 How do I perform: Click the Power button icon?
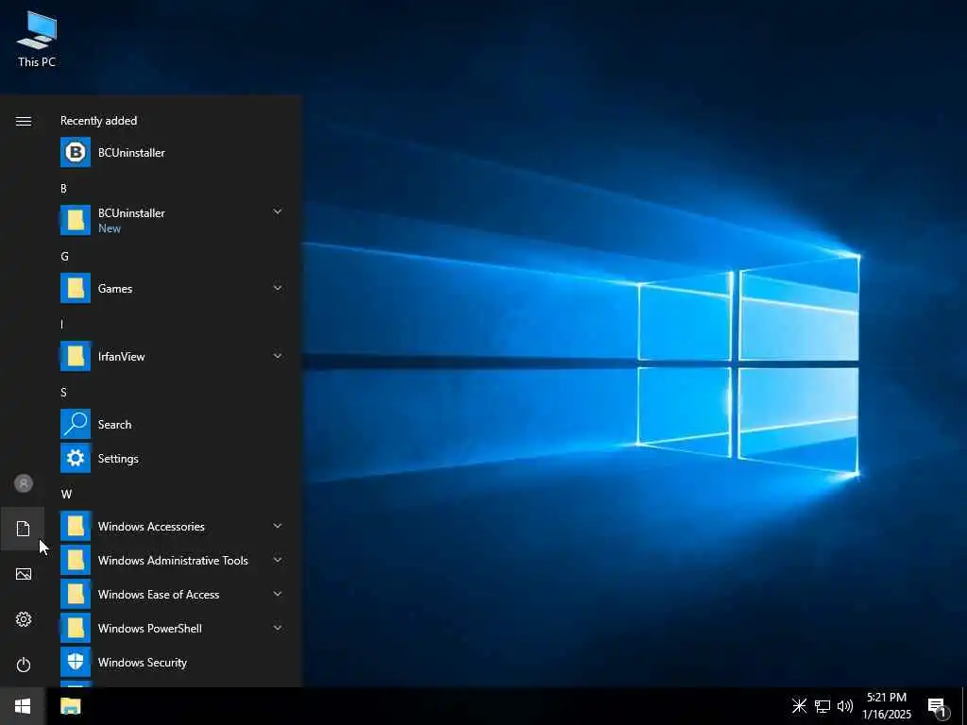[x=24, y=665]
